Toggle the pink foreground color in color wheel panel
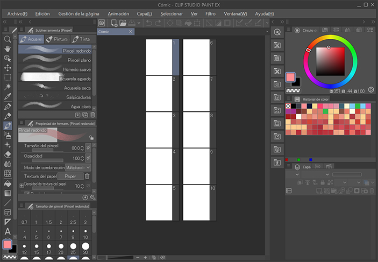 pos(290,77)
